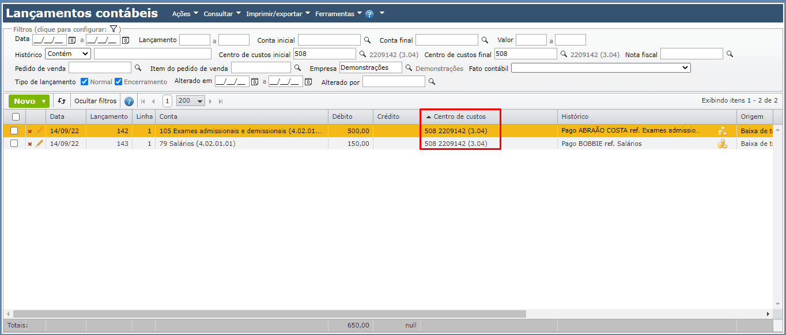Expand the Novo button dropdown arrow
Image resolution: width=786 pixels, height=335 pixels.
click(x=44, y=101)
